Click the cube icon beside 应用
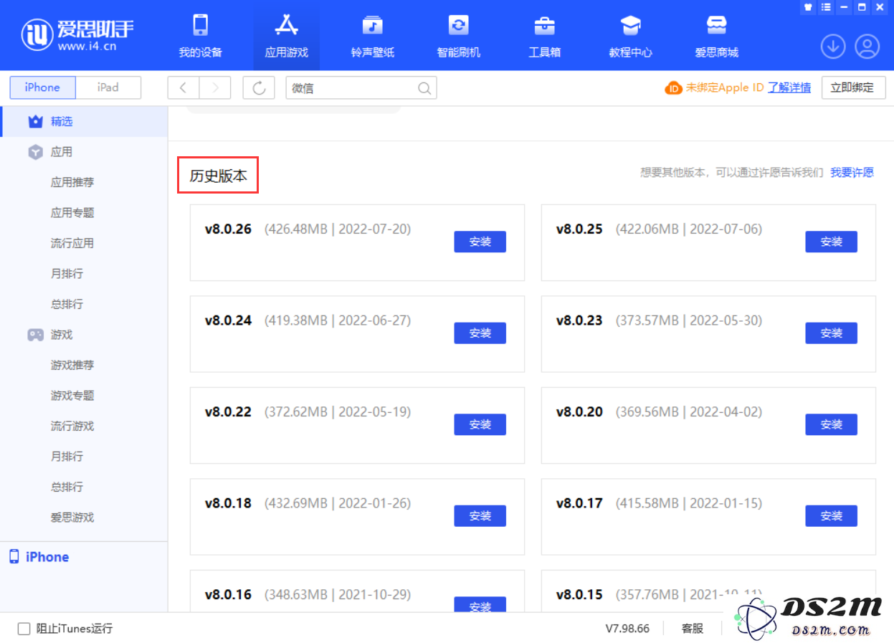This screenshot has height=643, width=894. coord(35,152)
